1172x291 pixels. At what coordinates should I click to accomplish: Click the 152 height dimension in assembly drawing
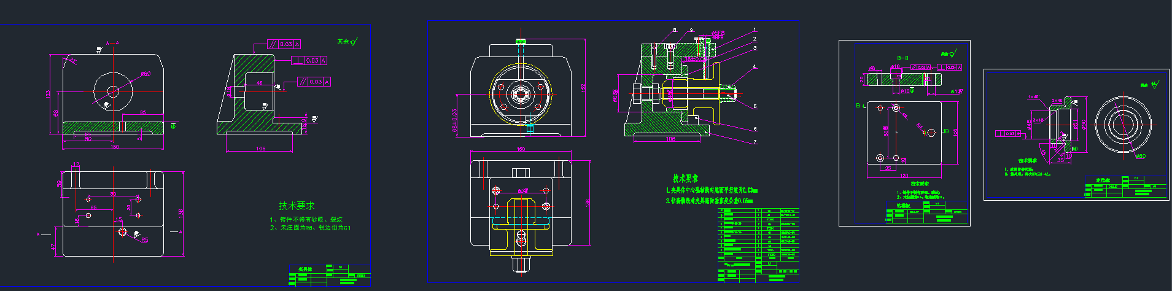583,88
